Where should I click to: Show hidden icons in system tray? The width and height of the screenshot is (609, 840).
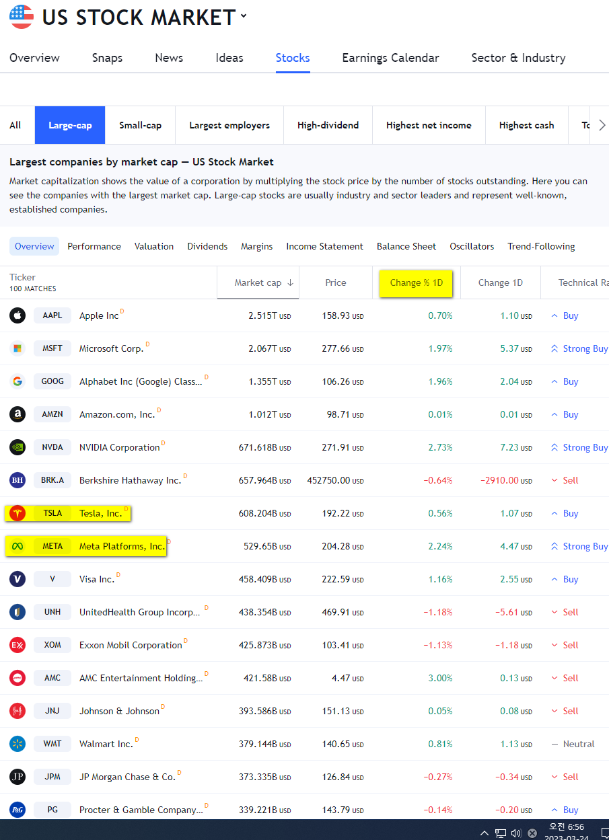pos(485,833)
